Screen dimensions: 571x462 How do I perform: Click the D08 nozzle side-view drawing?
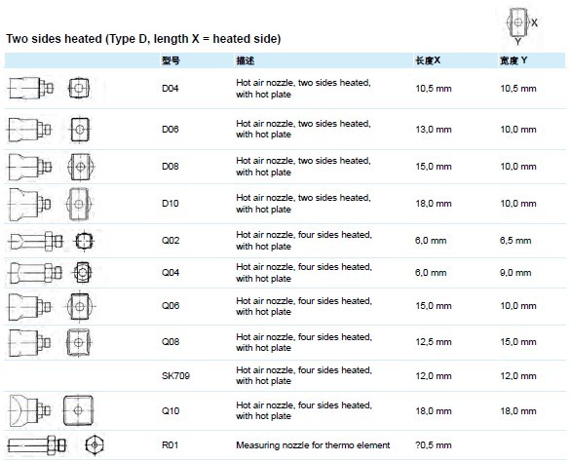point(29,168)
